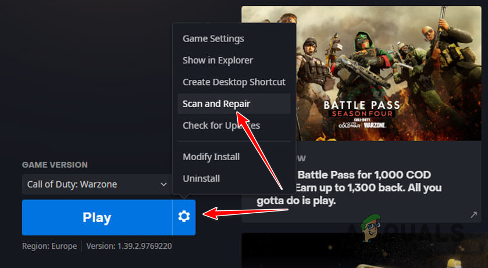
Task: Choose Show in Explorer
Action: (x=234, y=61)
